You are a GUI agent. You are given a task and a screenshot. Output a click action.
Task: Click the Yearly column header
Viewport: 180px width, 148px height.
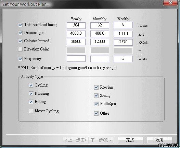tap(76, 19)
